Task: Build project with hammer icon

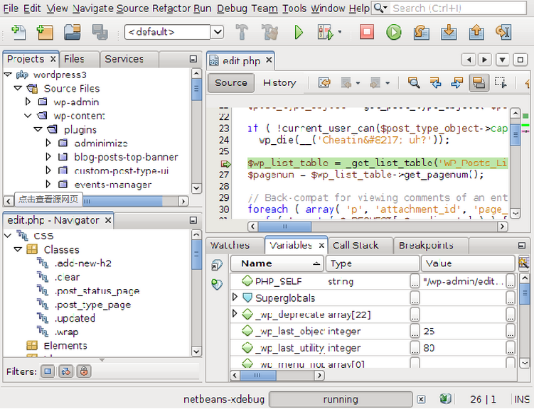Action: (x=242, y=32)
